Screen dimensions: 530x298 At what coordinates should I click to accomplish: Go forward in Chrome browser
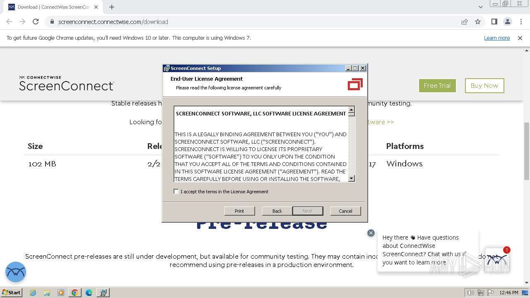point(22,22)
